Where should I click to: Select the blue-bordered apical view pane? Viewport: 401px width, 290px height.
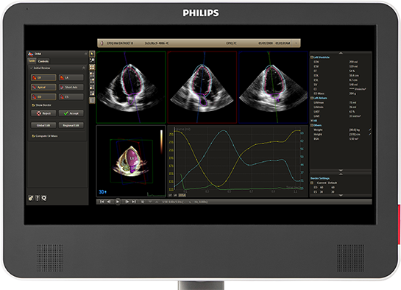pyautogui.click(x=273, y=87)
